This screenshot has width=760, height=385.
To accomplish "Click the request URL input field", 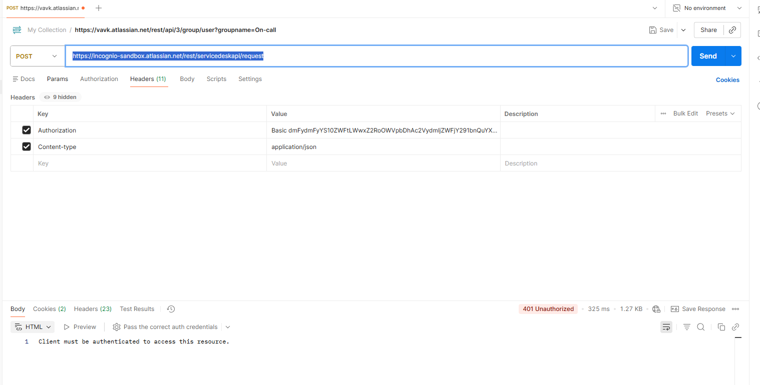I will pyautogui.click(x=375, y=56).
